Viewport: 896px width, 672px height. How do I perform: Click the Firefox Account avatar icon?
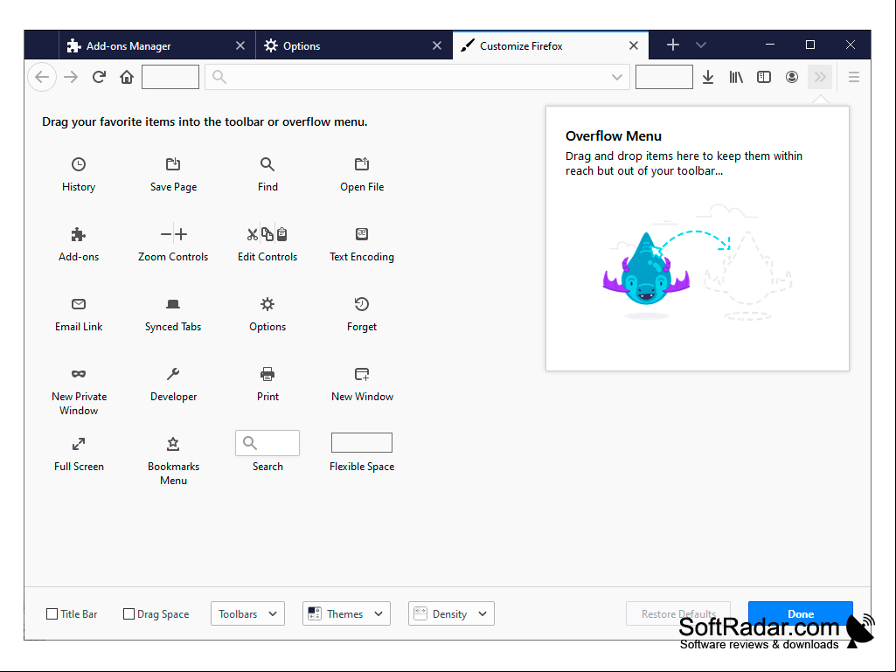(x=791, y=77)
